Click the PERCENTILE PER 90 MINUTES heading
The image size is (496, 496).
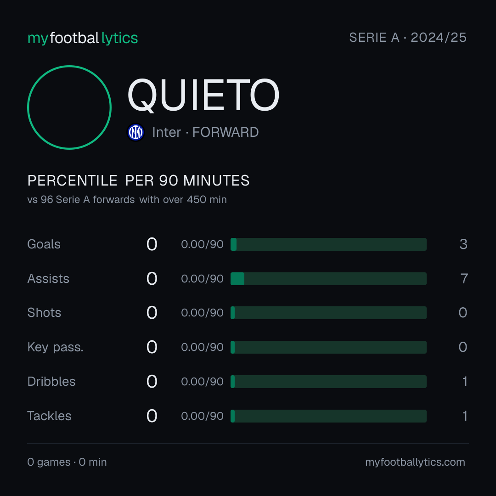click(x=138, y=180)
